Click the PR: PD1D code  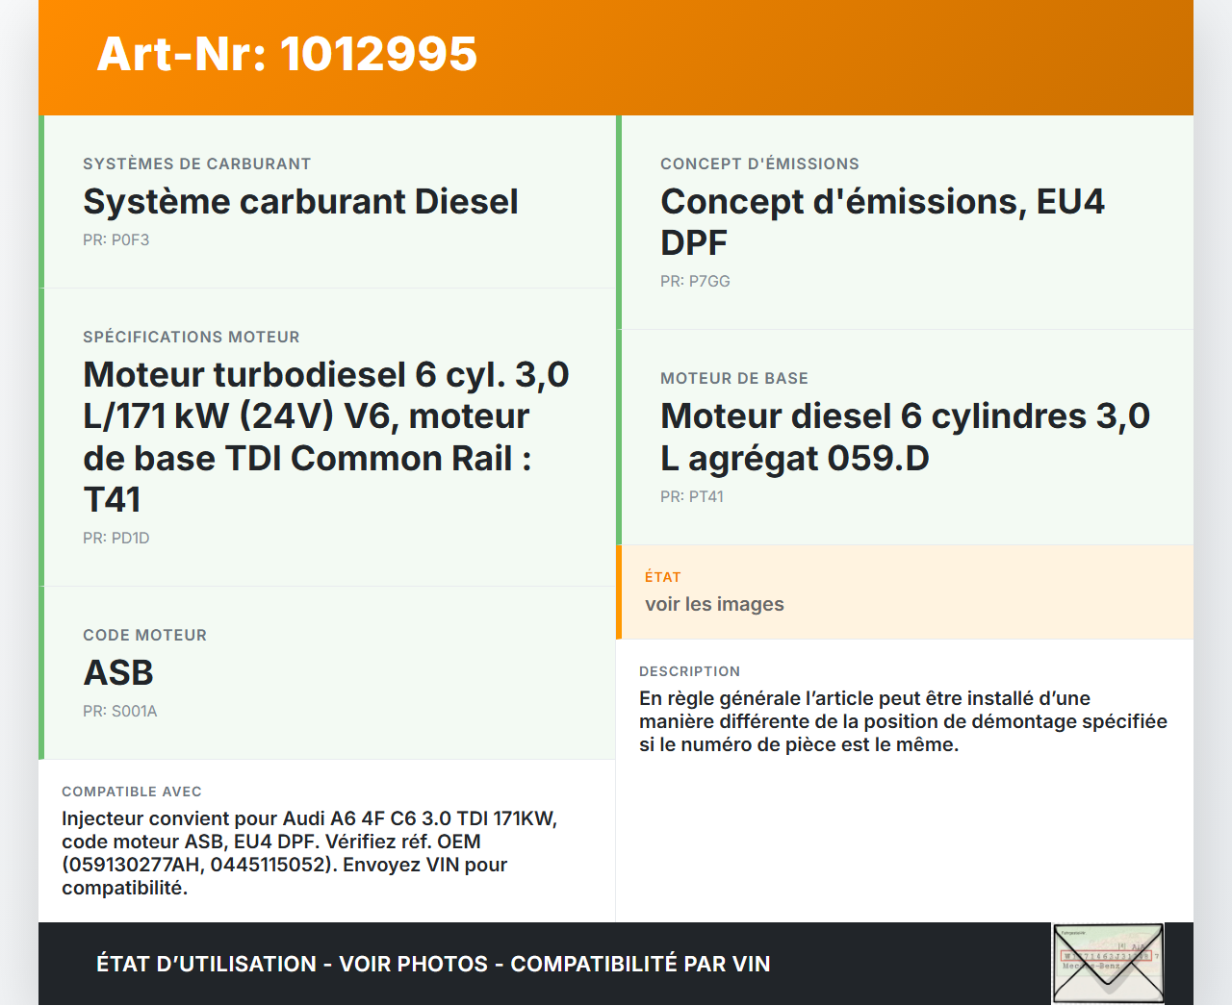point(115,539)
